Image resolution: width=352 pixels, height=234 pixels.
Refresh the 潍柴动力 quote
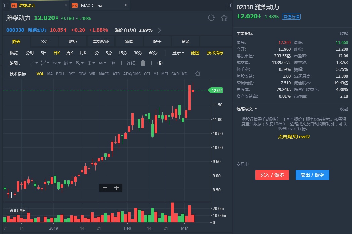[211, 18]
